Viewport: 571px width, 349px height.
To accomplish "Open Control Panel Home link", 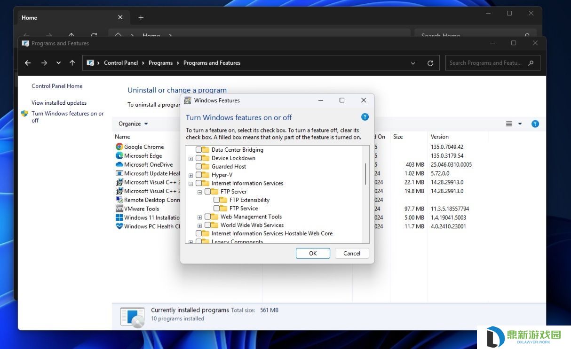I will coord(57,86).
